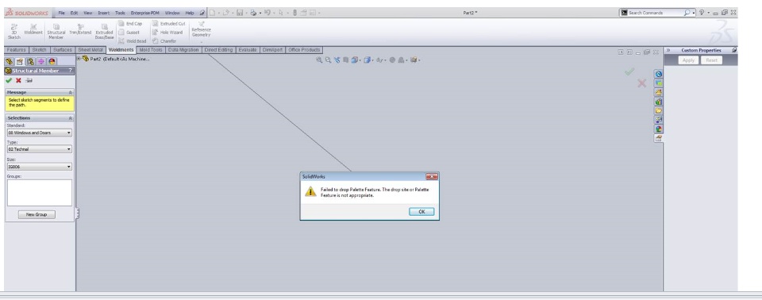Click Previous View icon
The image size is (762, 300).
(x=337, y=60)
